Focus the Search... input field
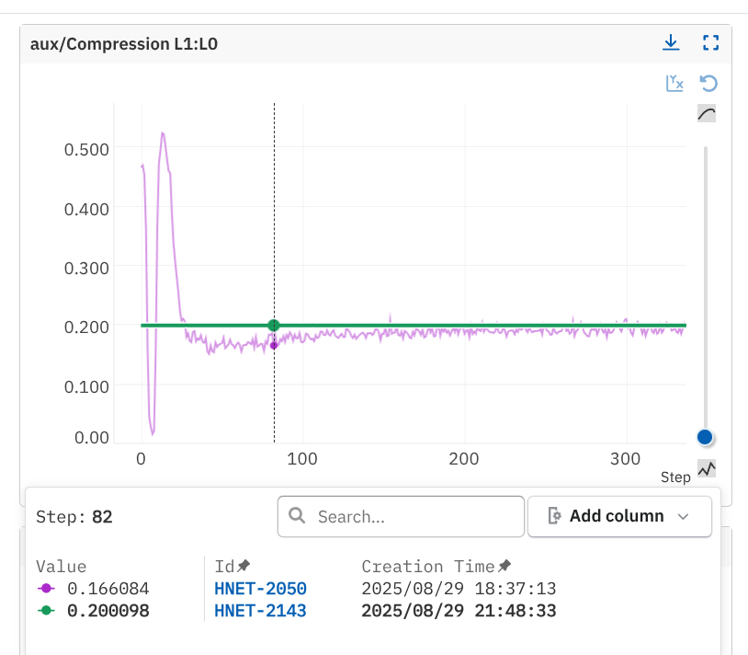This screenshot has width=748, height=655. click(401, 517)
